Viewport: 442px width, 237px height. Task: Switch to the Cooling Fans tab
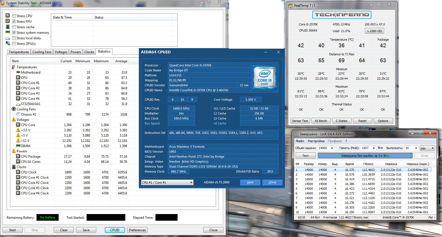pyautogui.click(x=42, y=52)
